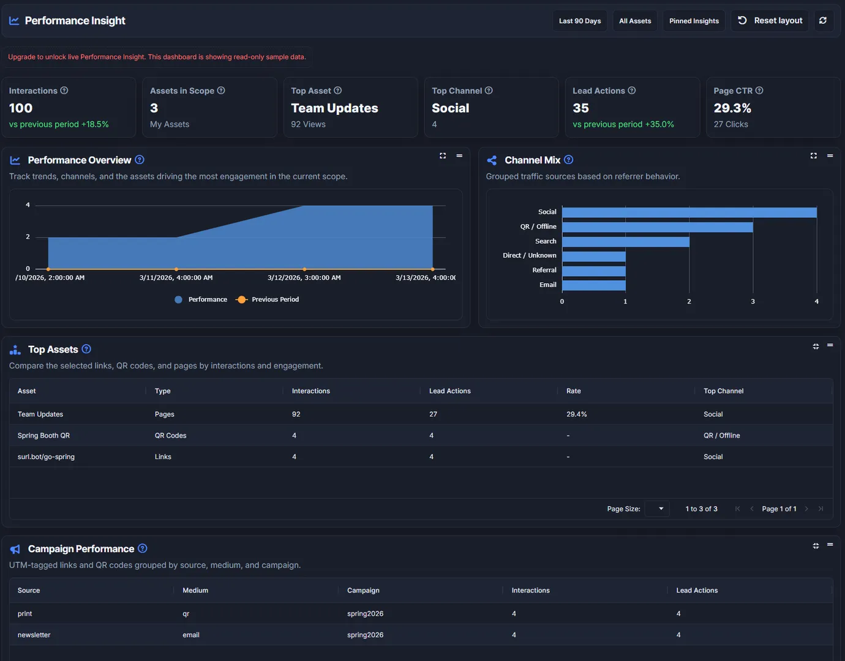
Task: Click the Channel Mix share-nodes icon
Action: [492, 160]
